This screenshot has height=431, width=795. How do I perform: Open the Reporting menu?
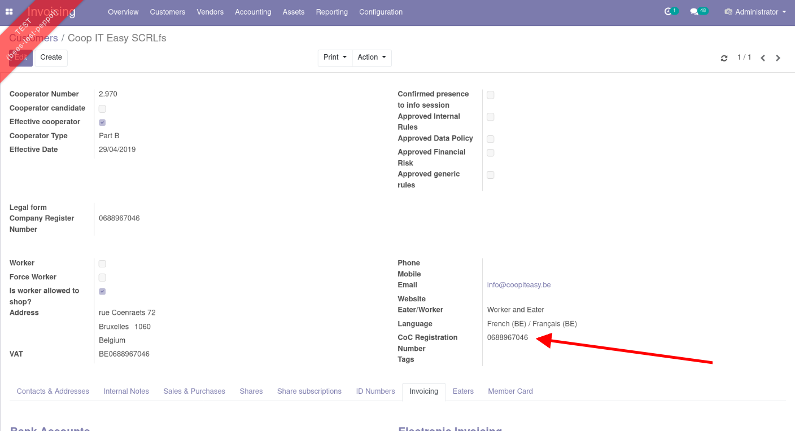[x=331, y=12]
